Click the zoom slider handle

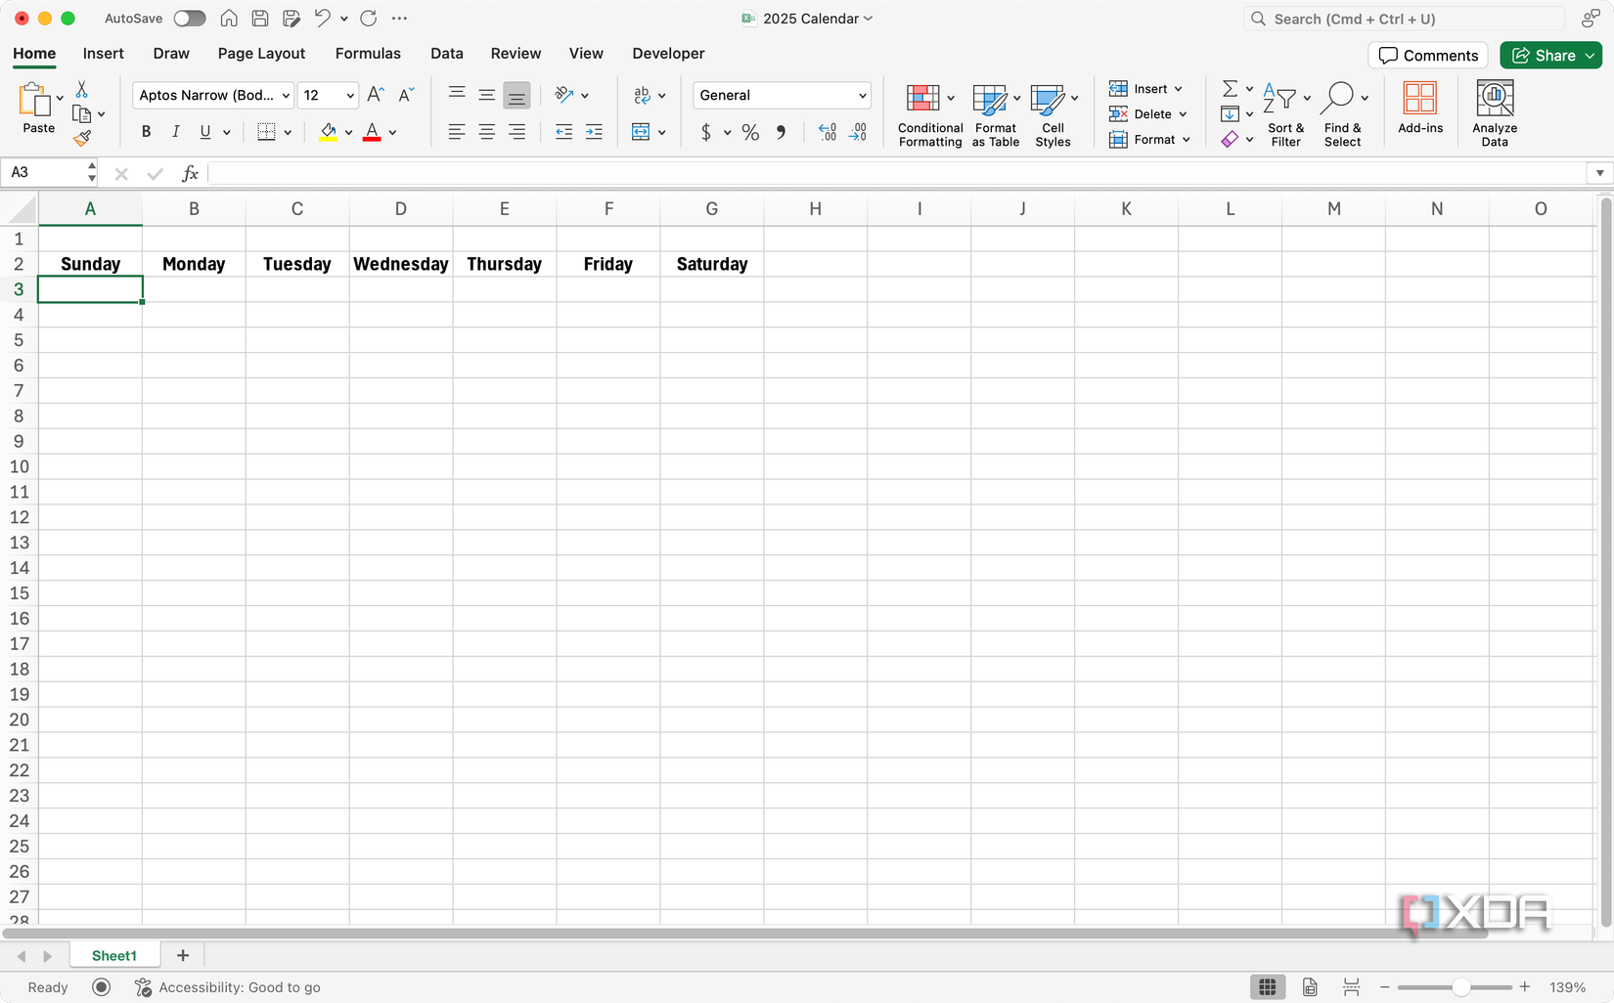[x=1460, y=987]
